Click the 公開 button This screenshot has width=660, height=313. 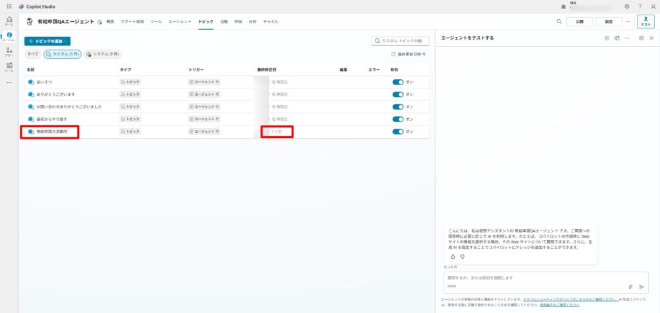pyautogui.click(x=579, y=21)
